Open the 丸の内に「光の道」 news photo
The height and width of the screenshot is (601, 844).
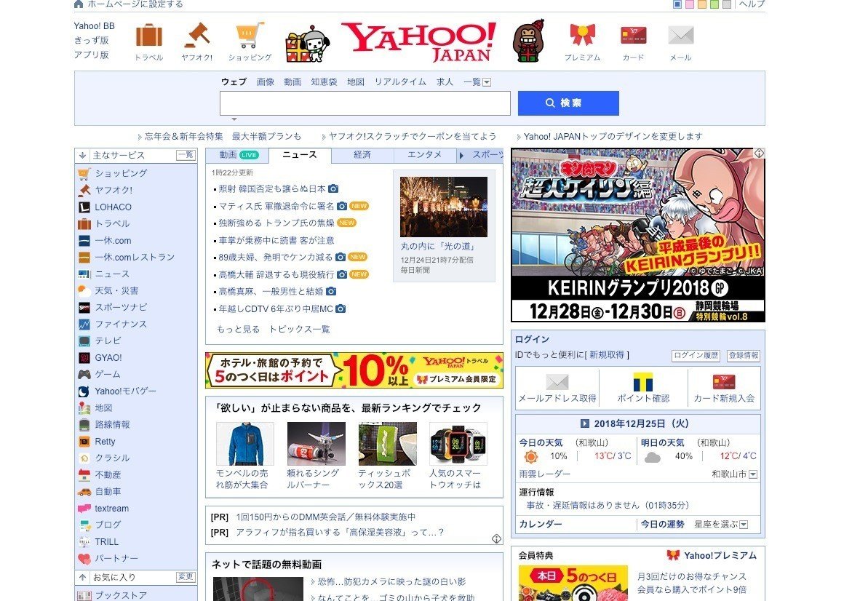point(444,207)
